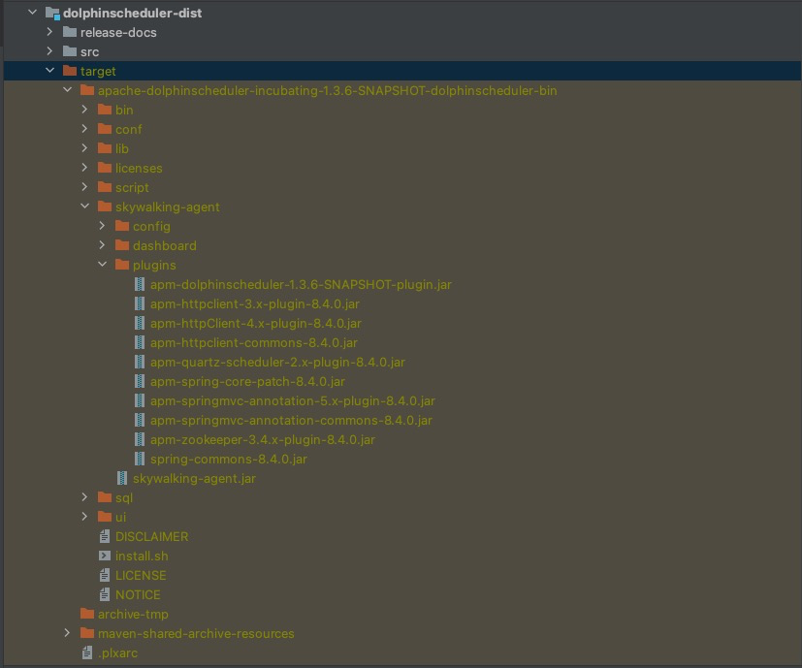Collapse the skywalking-agent folder chevron

click(x=84, y=207)
